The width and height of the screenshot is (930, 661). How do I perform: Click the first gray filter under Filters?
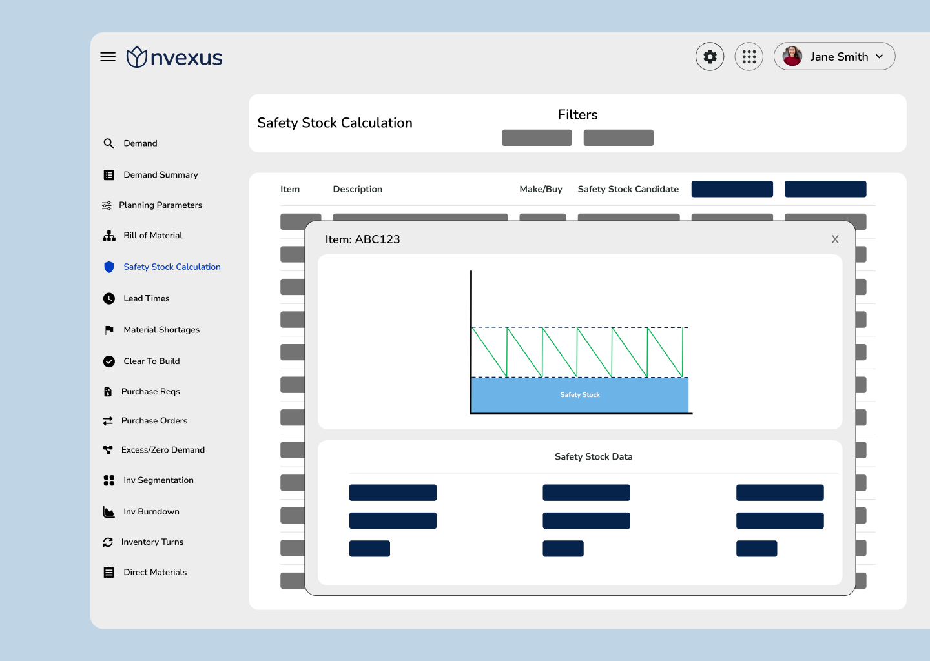point(537,137)
